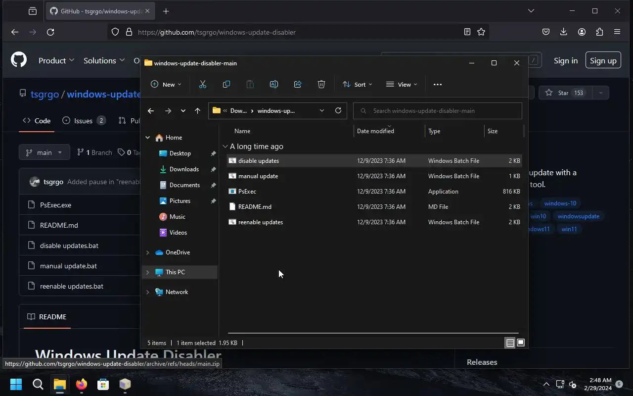Go back in File Explorer navigation

click(x=151, y=111)
